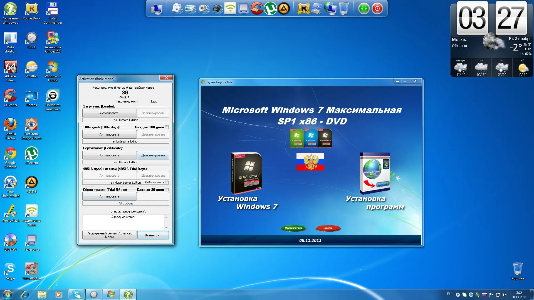Screen dimensions: 534x300
Task: Open the UltraISO desktop shortcut
Action: (x=11, y=242)
